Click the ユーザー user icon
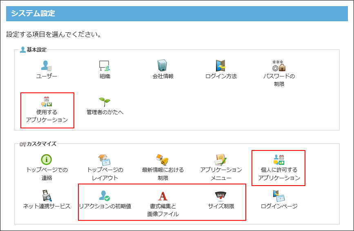This screenshot has width=354, height=231. click(x=47, y=65)
